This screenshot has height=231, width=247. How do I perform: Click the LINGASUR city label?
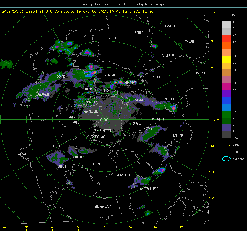[156, 77]
